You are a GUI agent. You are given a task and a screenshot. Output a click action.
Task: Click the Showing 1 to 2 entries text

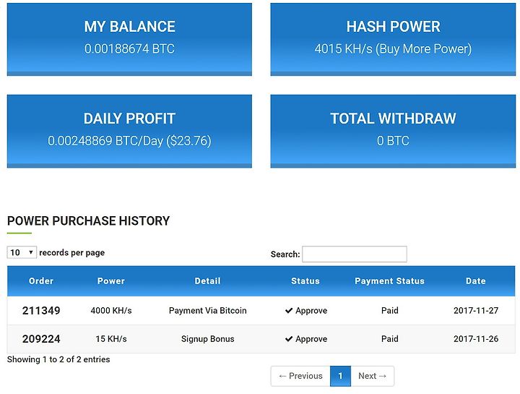(x=58, y=359)
